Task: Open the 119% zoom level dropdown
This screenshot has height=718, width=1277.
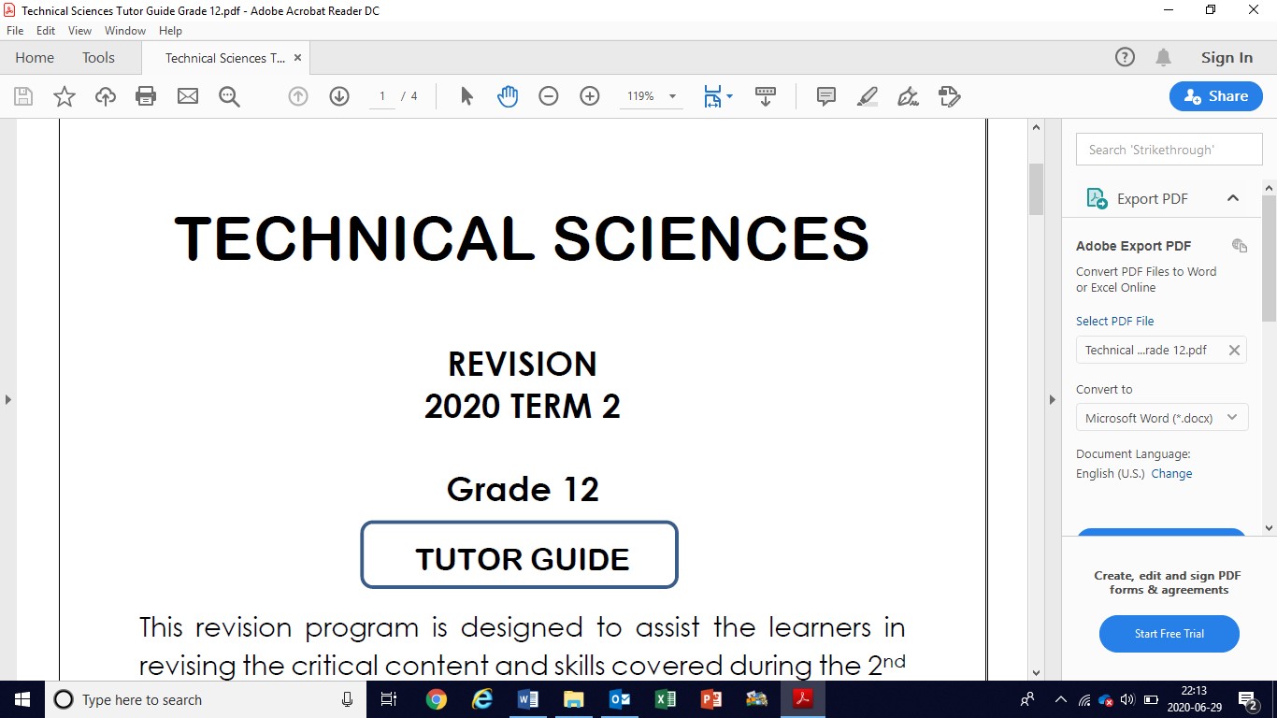Action: click(x=672, y=96)
